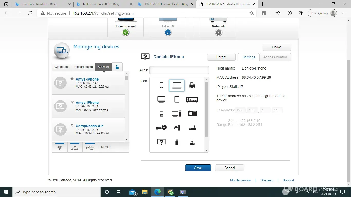Select the game console icon
351x197 pixels.
(177, 127)
